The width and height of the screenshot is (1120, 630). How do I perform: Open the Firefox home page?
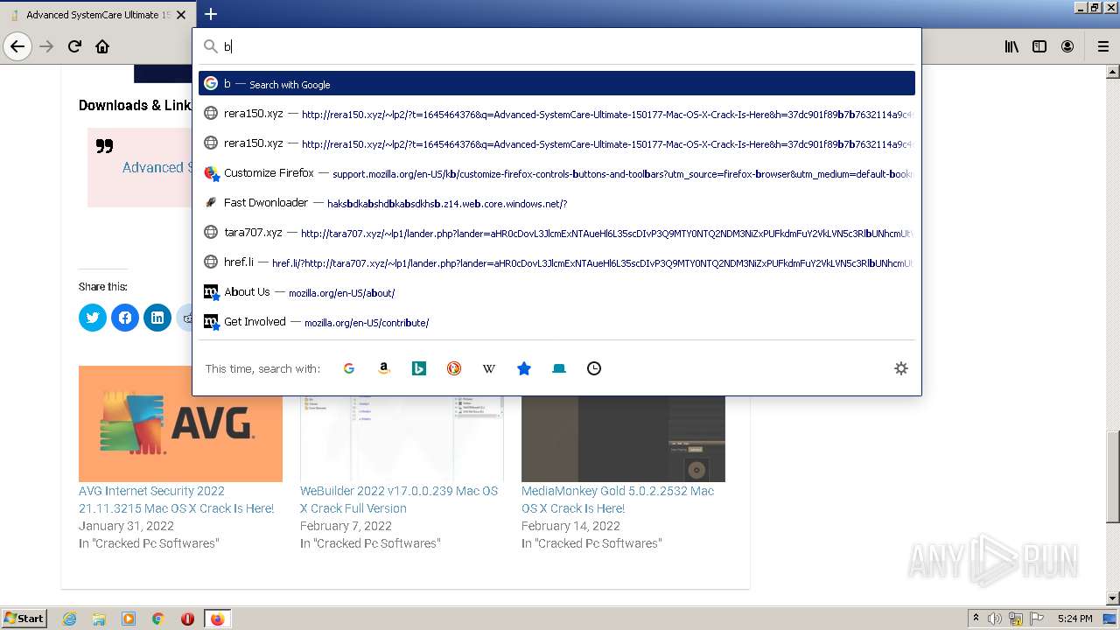tap(102, 46)
